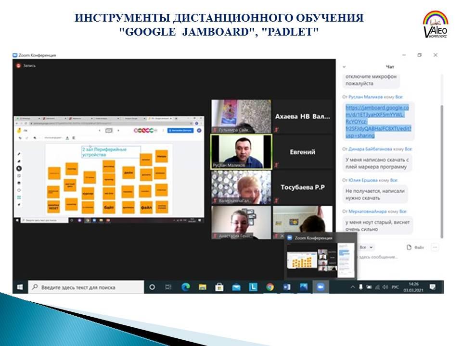Add a Jamboard sticky note
Viewport: 462px width, 346px height.
pyautogui.click(x=19, y=176)
